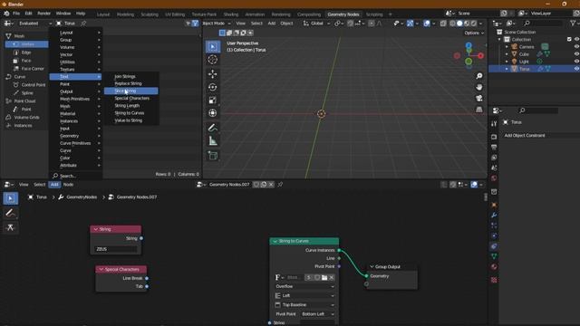
Task: Collapse the Special Characters node
Action: (101, 270)
